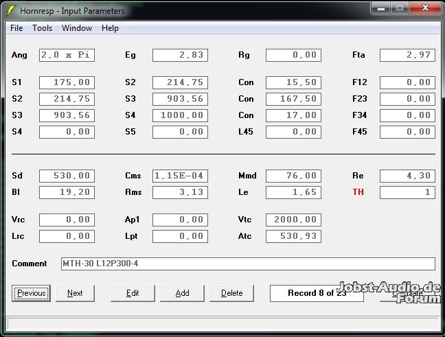Click the red TH label

(358, 192)
